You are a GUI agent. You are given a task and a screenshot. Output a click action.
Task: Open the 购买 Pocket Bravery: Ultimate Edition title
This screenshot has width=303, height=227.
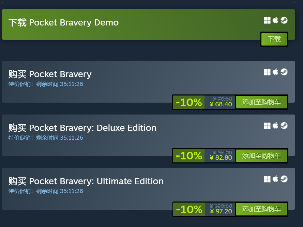click(86, 181)
